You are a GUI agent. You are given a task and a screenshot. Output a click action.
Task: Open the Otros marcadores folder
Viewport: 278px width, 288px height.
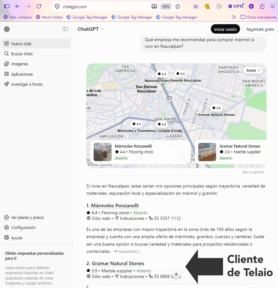[259, 17]
